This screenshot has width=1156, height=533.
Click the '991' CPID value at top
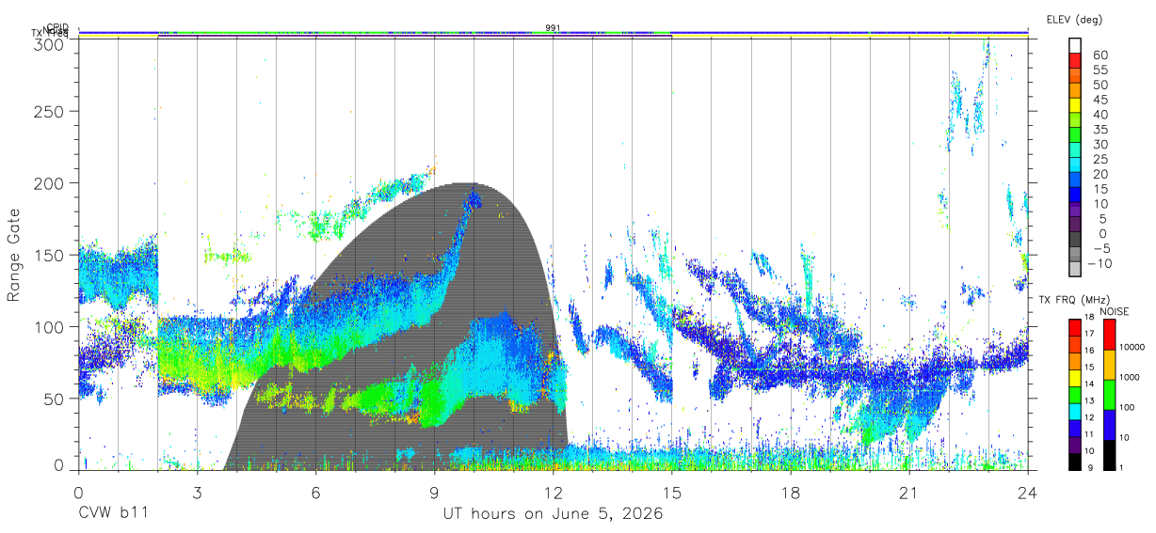click(x=554, y=27)
